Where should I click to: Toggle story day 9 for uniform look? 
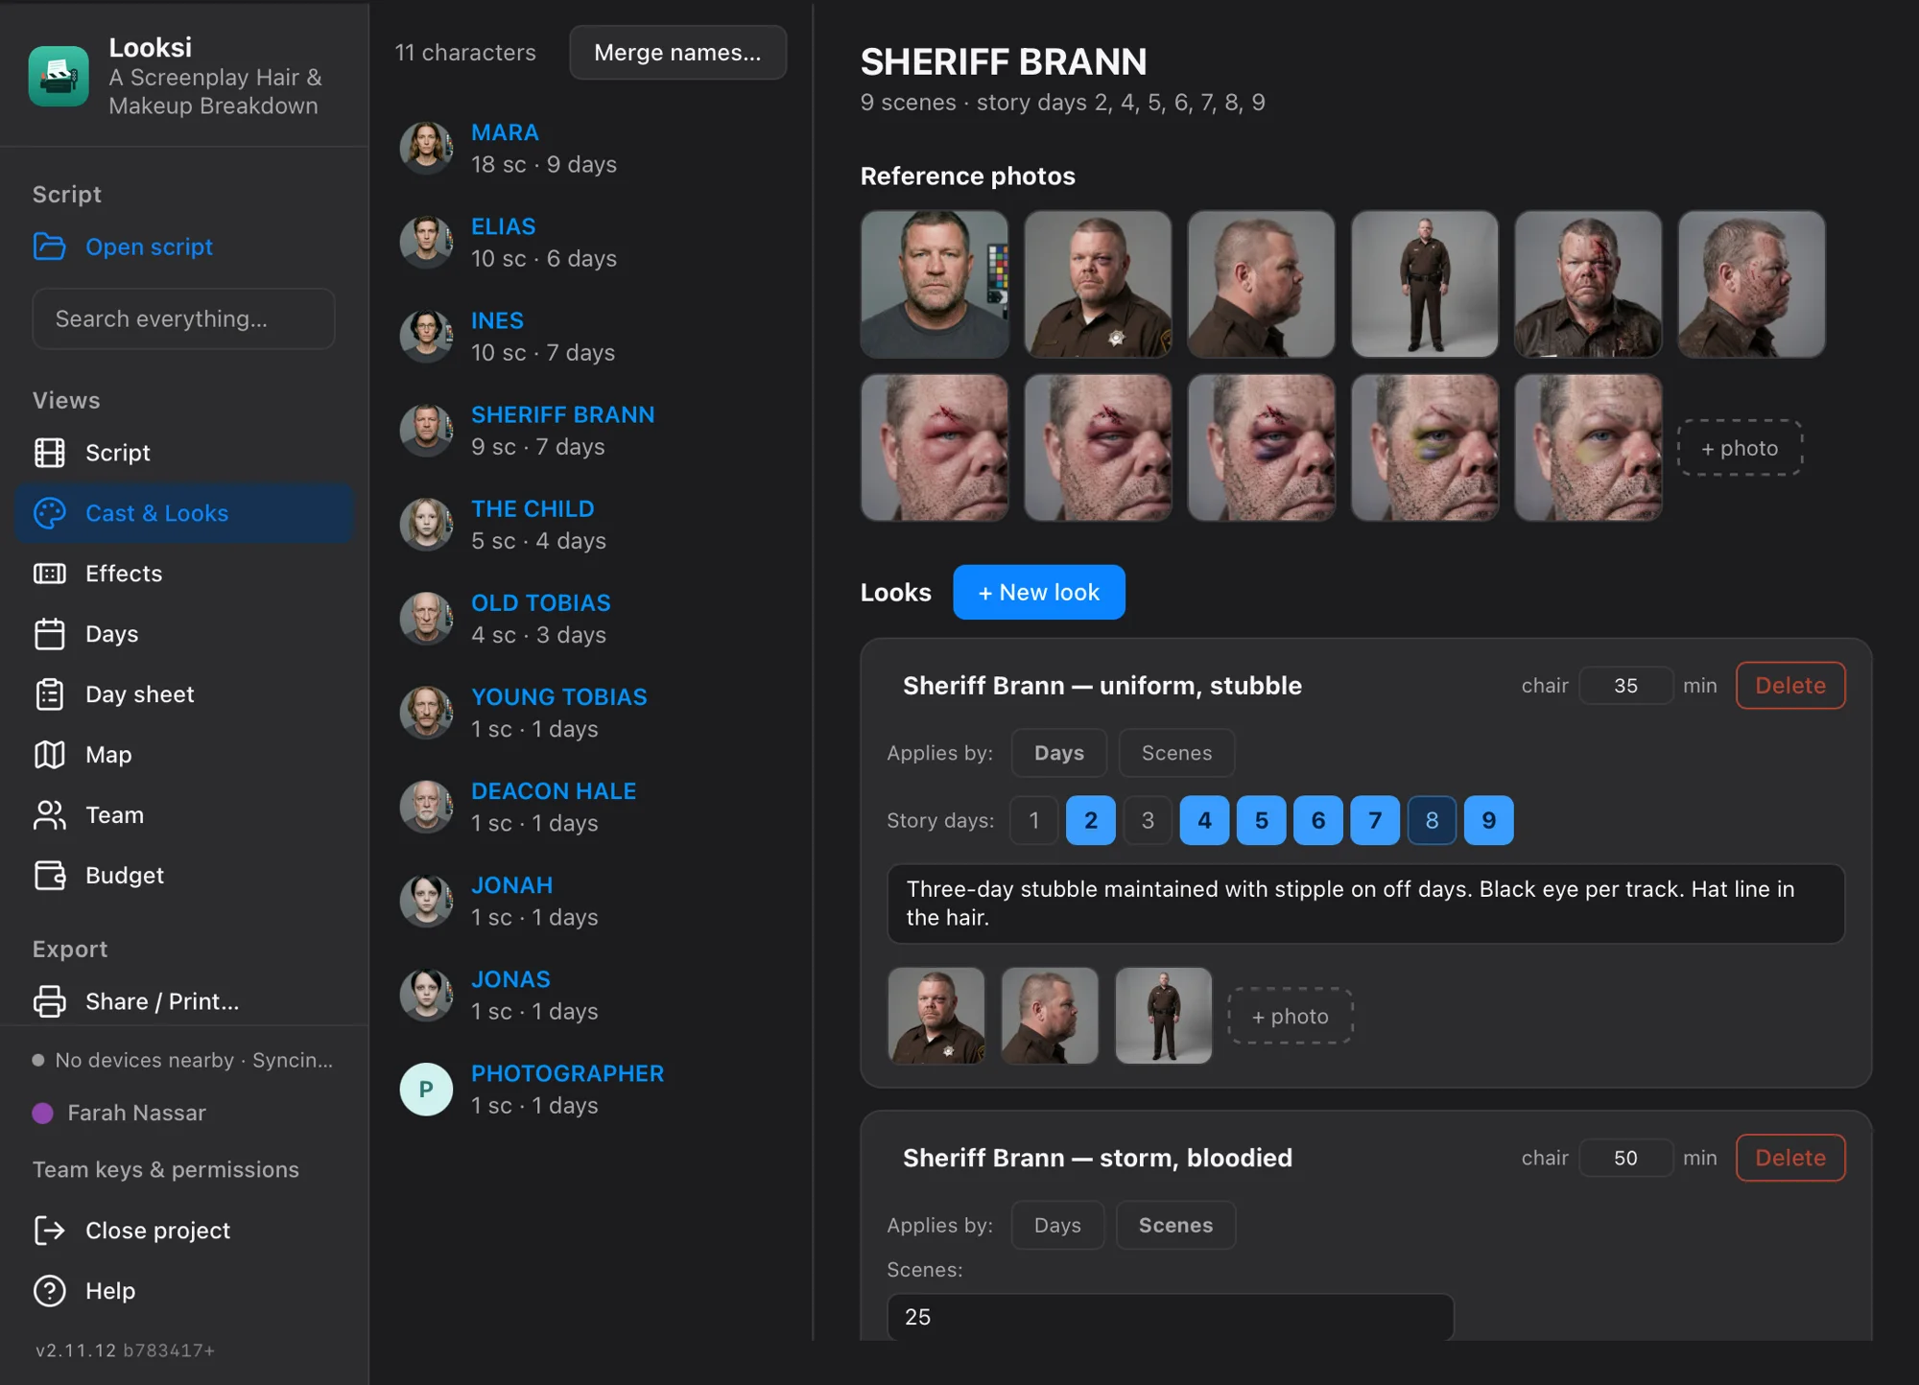1489,820
